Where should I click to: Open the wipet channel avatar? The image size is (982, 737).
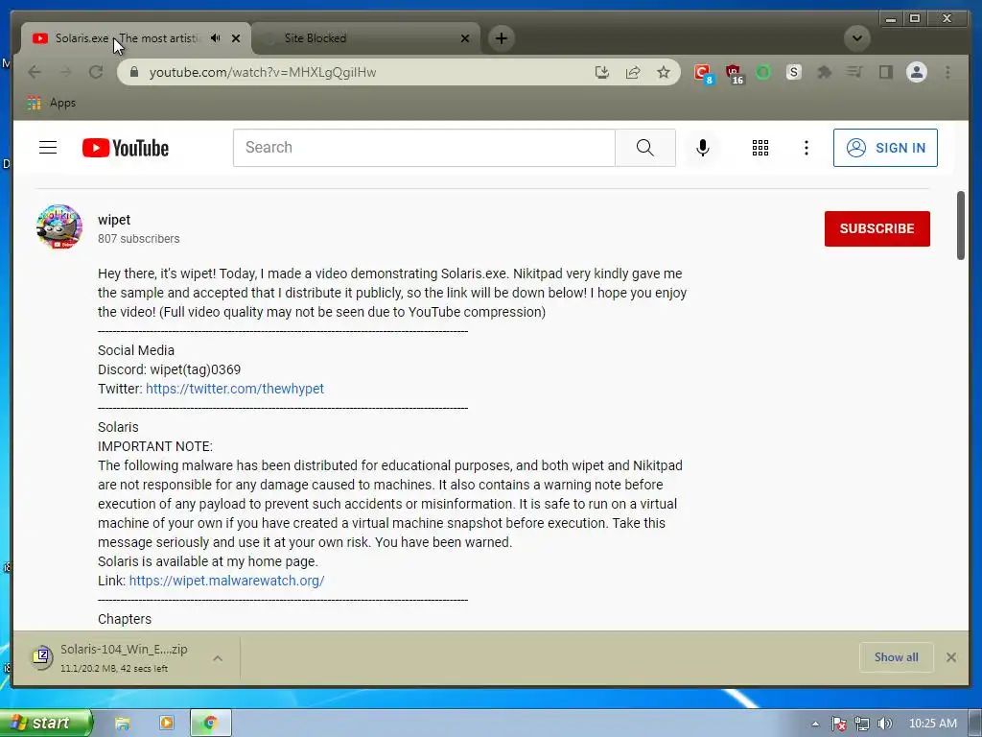[59, 226]
